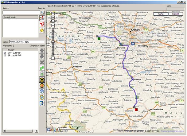Click the red destination marker on map
The width and height of the screenshot is (187, 136).
pos(136,110)
